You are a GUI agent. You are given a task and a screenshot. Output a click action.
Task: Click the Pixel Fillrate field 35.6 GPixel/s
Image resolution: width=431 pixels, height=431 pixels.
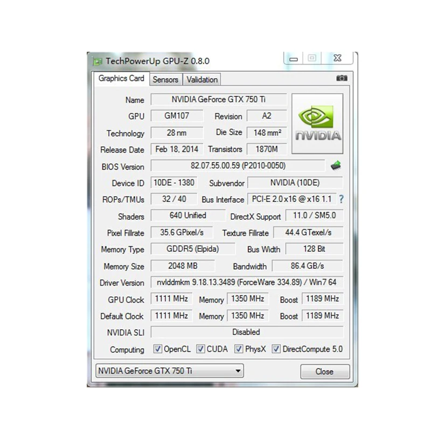[x=182, y=233]
